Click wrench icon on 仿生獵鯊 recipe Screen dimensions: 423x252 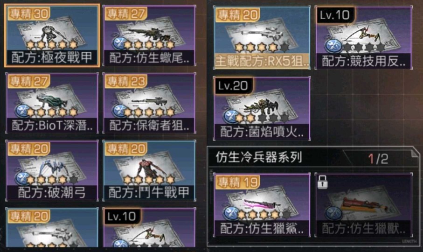click(231, 213)
